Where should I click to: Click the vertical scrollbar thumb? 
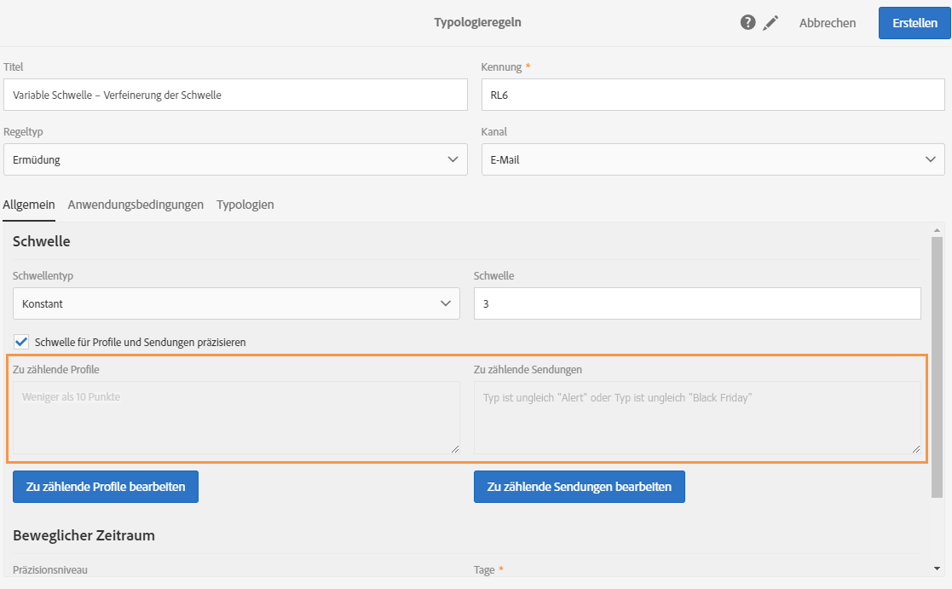point(937,367)
